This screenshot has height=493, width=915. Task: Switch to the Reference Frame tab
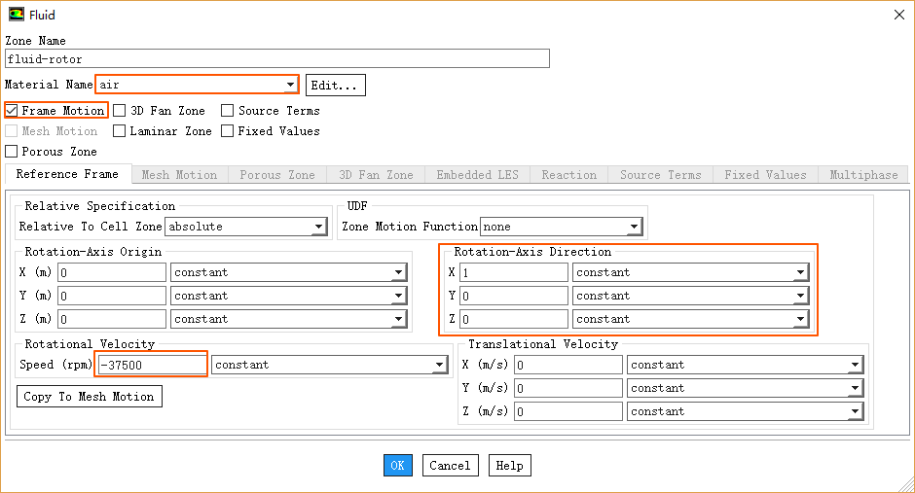[67, 175]
